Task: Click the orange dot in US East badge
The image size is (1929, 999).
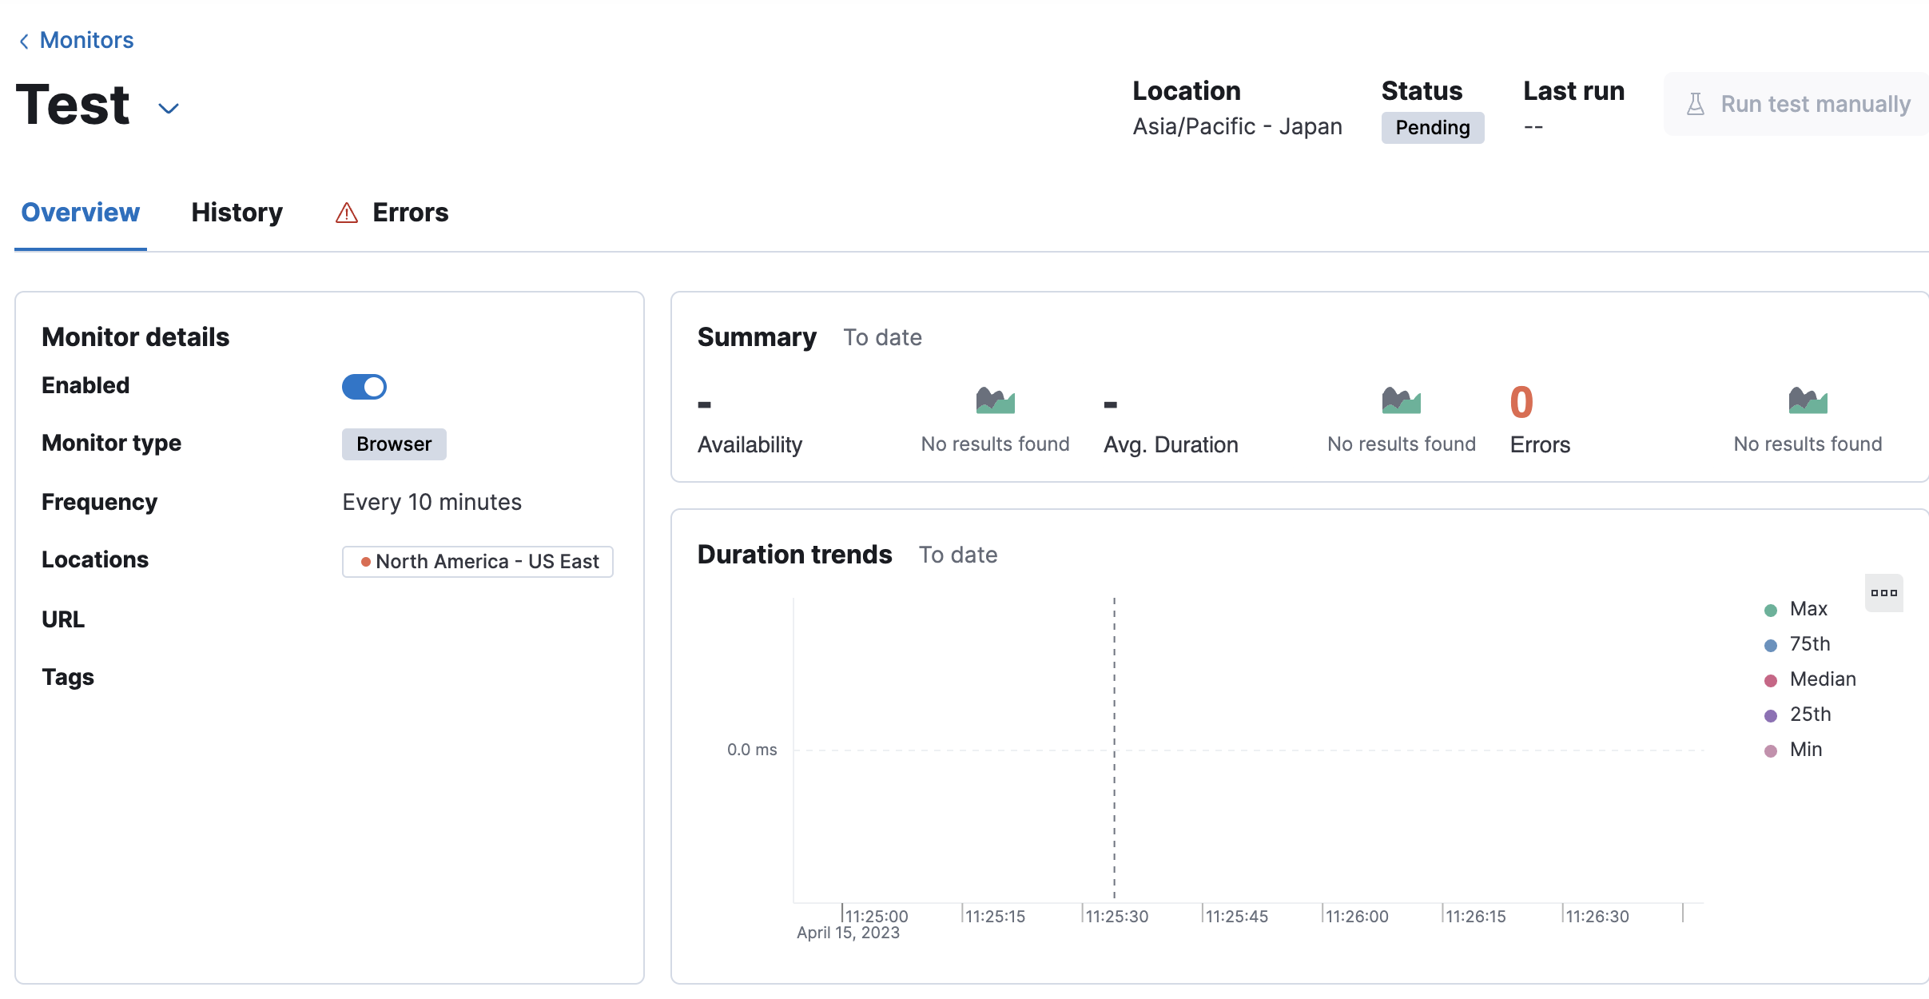Action: click(365, 561)
